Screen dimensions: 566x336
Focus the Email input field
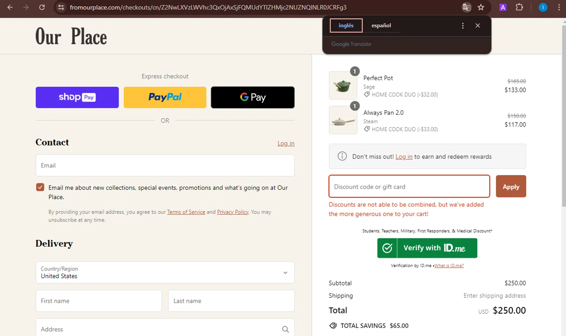[x=165, y=166]
